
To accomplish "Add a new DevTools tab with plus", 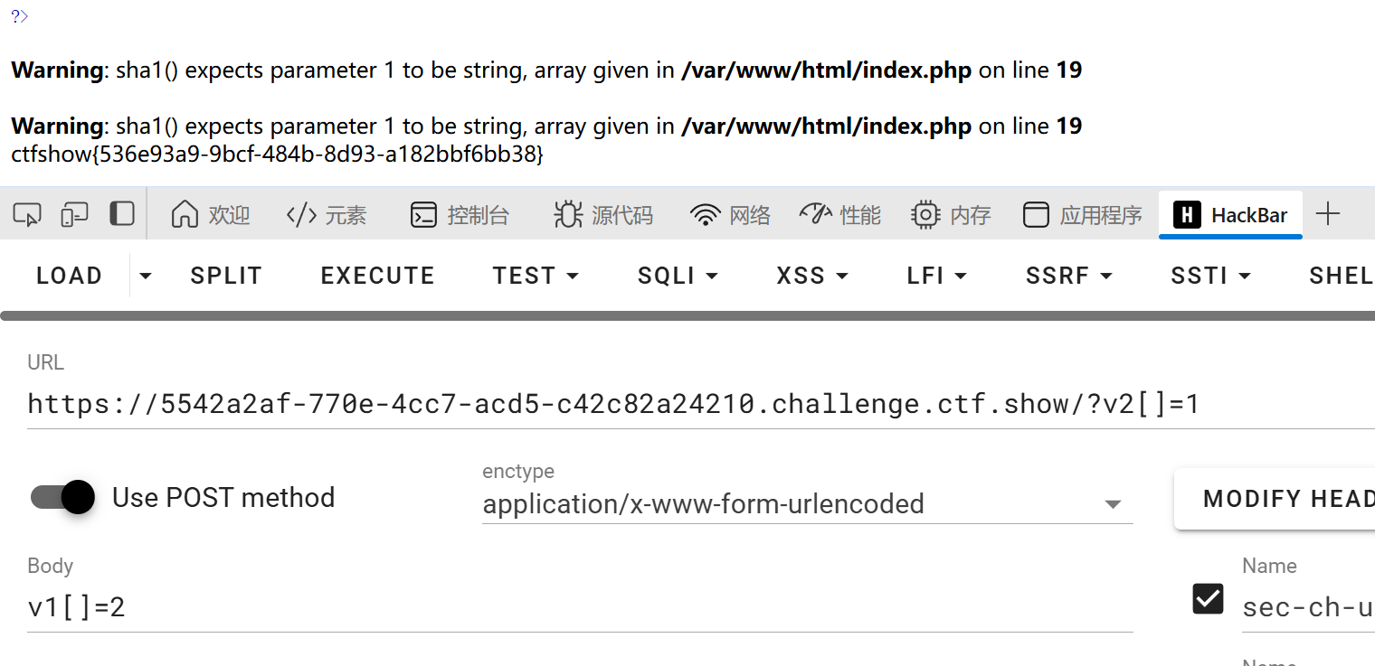I will [x=1327, y=214].
